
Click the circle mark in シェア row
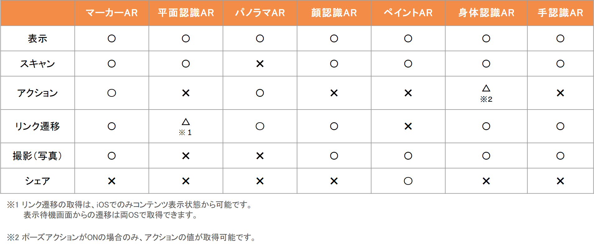tap(408, 181)
